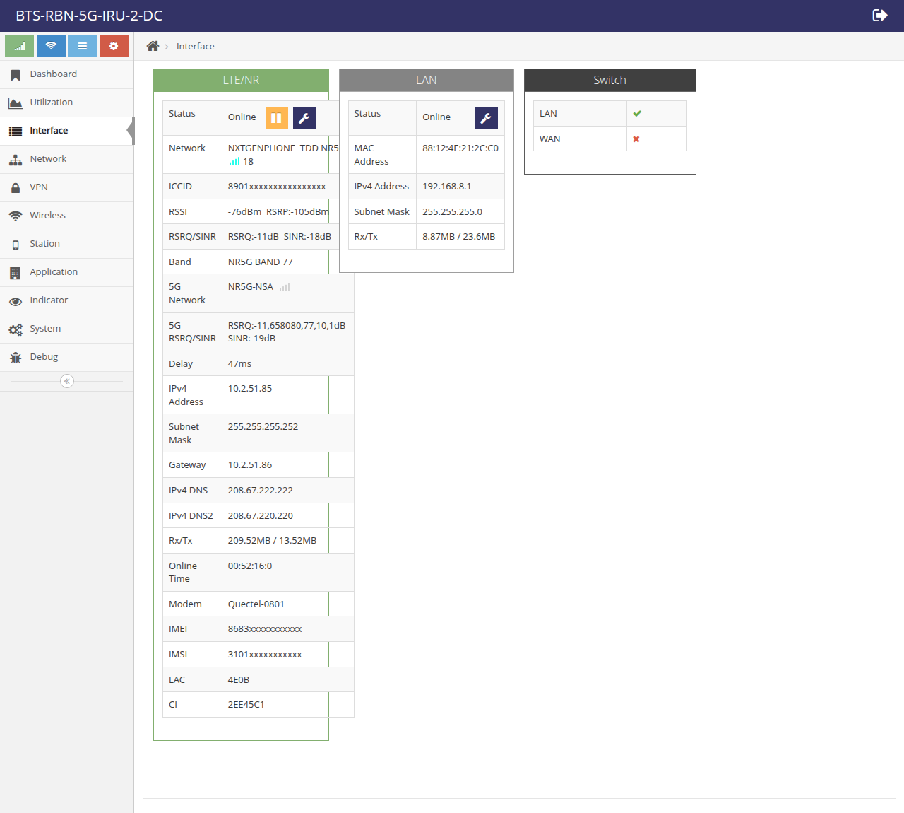Select the MAC address 88:12:4E:21:2C:C0

coord(460,148)
